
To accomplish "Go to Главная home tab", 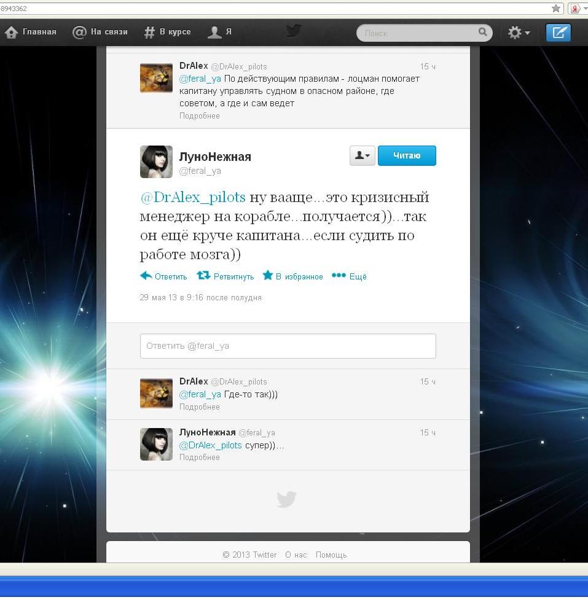I will tap(31, 32).
